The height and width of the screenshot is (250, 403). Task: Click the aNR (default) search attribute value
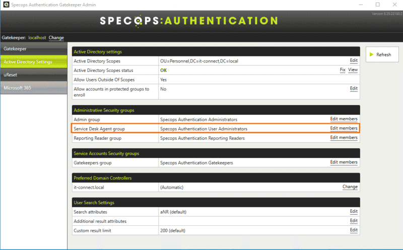(x=173, y=212)
